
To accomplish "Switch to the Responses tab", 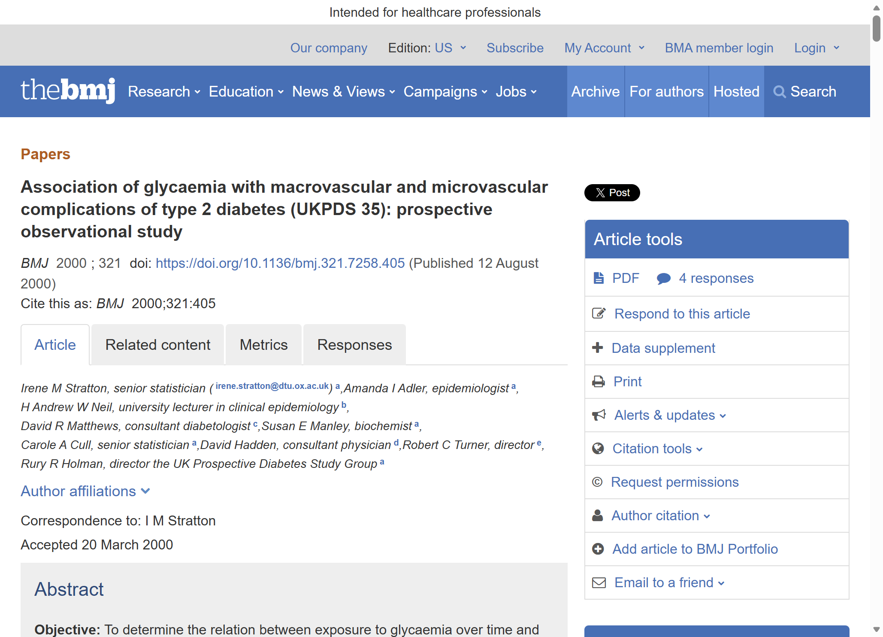I will (x=354, y=345).
